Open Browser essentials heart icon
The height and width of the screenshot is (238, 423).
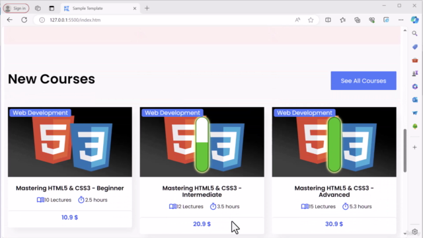(x=371, y=20)
